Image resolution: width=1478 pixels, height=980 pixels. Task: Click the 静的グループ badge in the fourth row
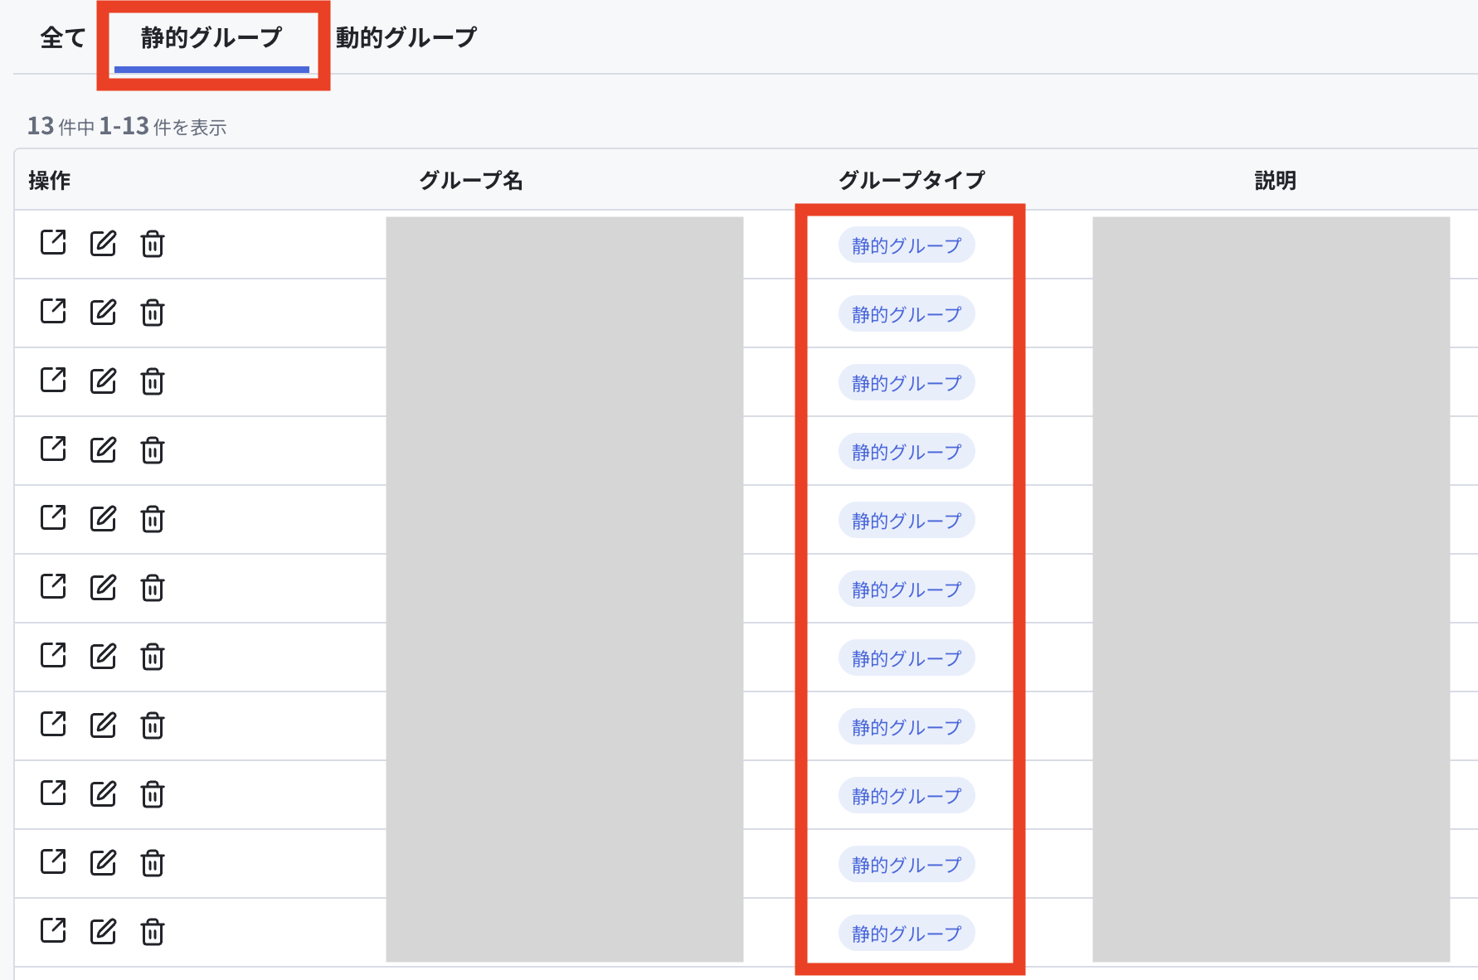click(907, 452)
